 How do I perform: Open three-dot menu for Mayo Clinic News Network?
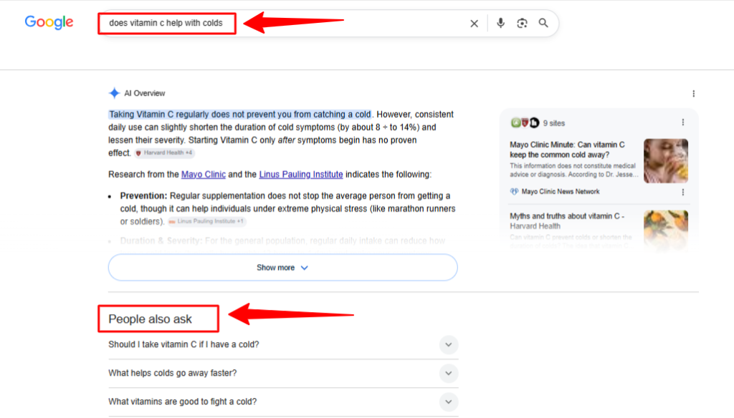coord(683,192)
